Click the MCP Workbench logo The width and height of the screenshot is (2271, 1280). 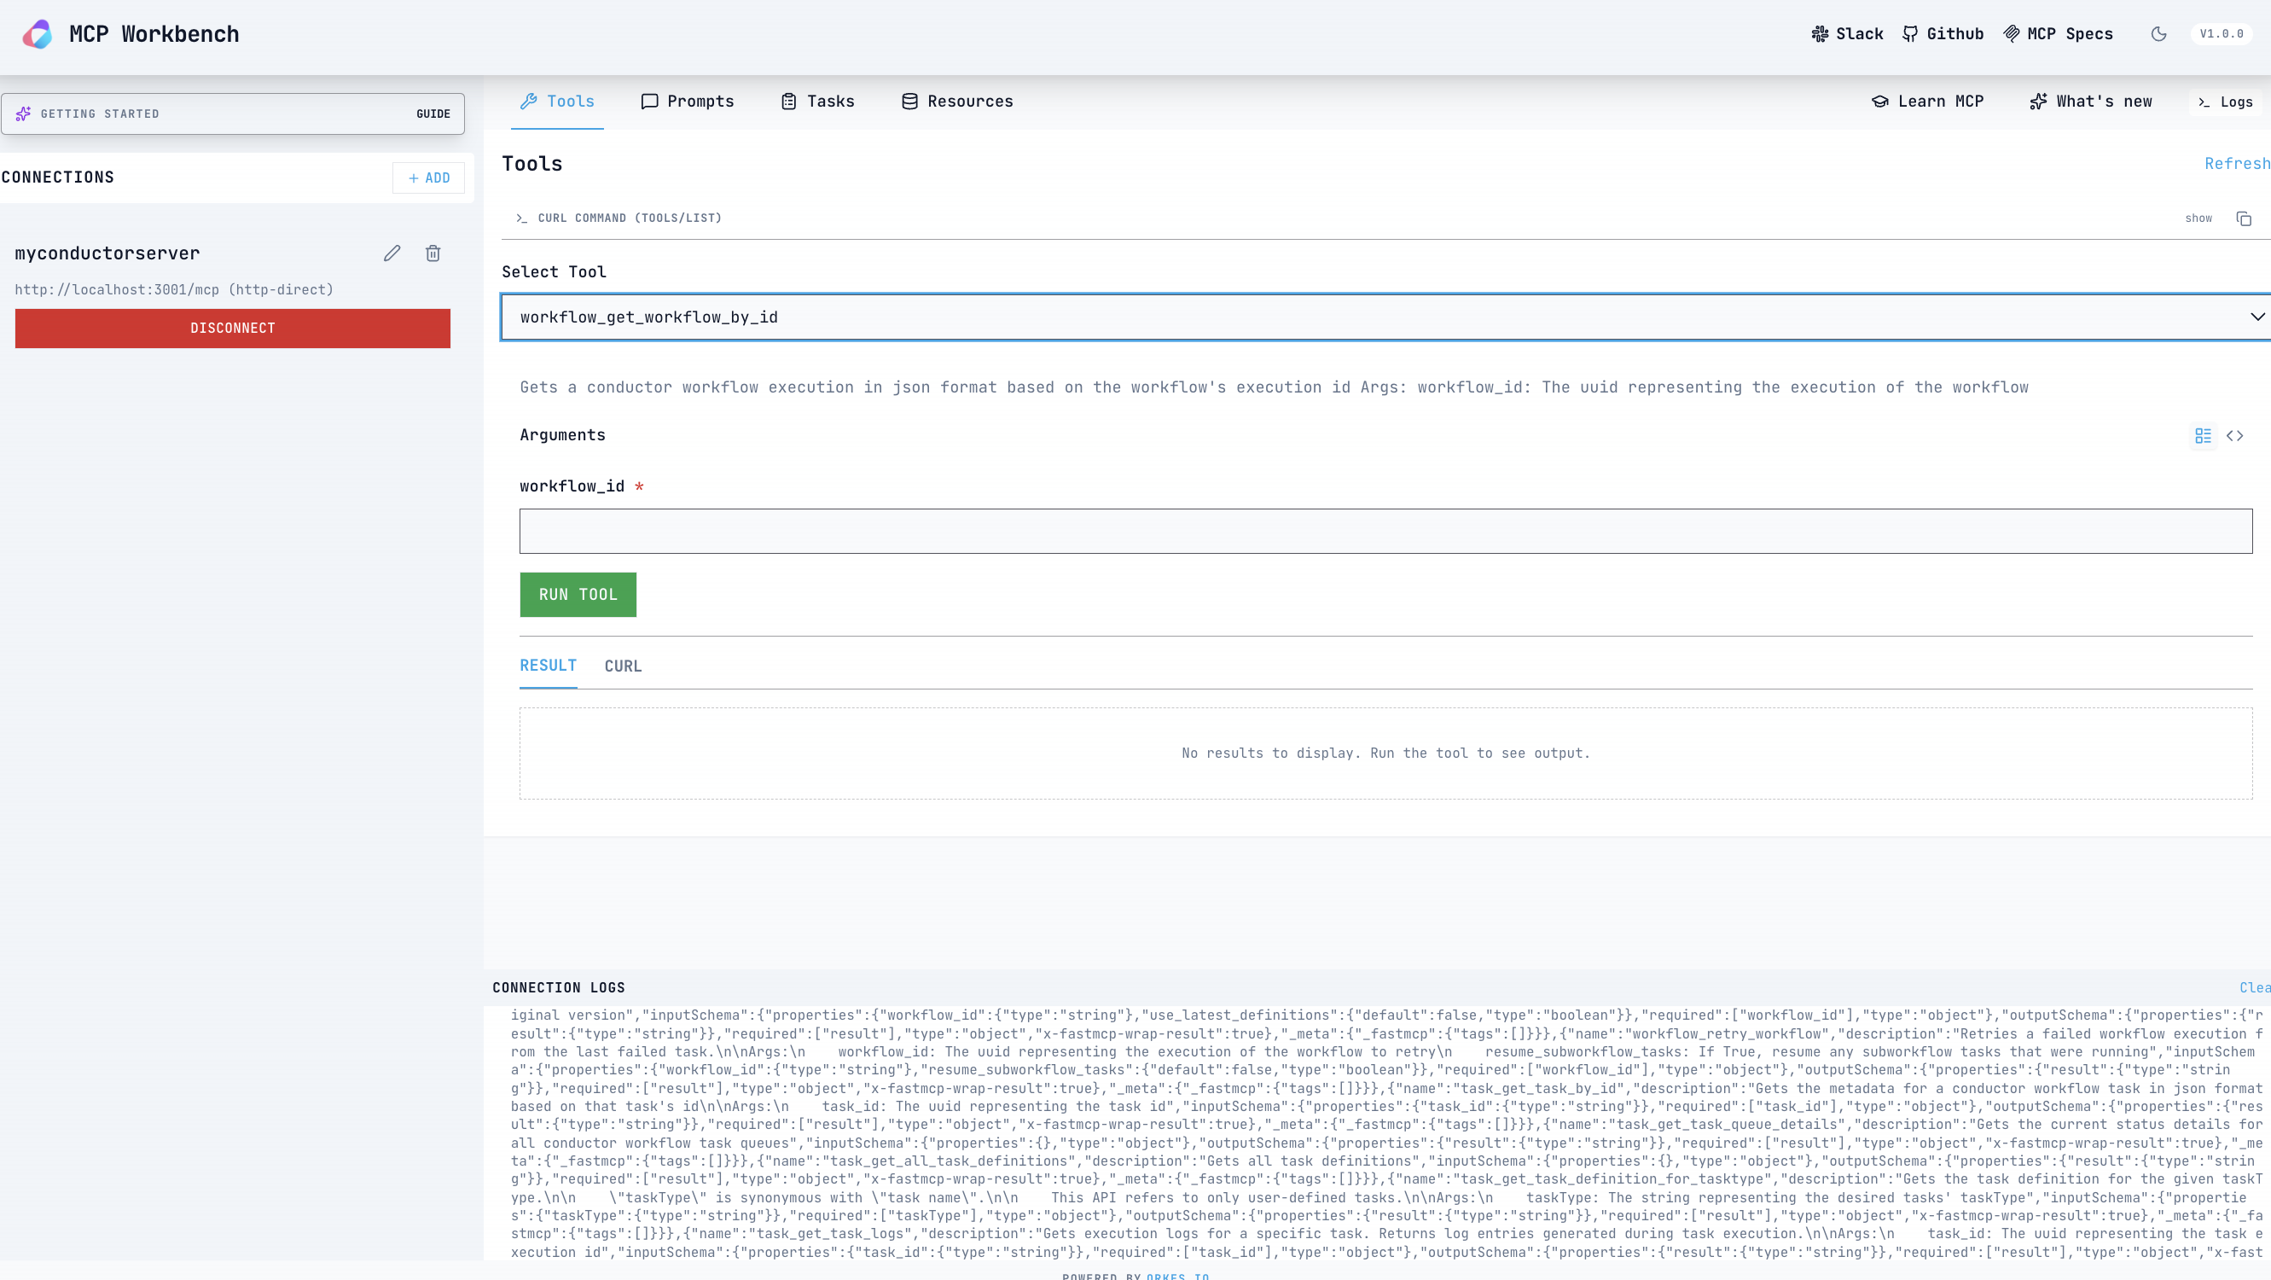[37, 34]
